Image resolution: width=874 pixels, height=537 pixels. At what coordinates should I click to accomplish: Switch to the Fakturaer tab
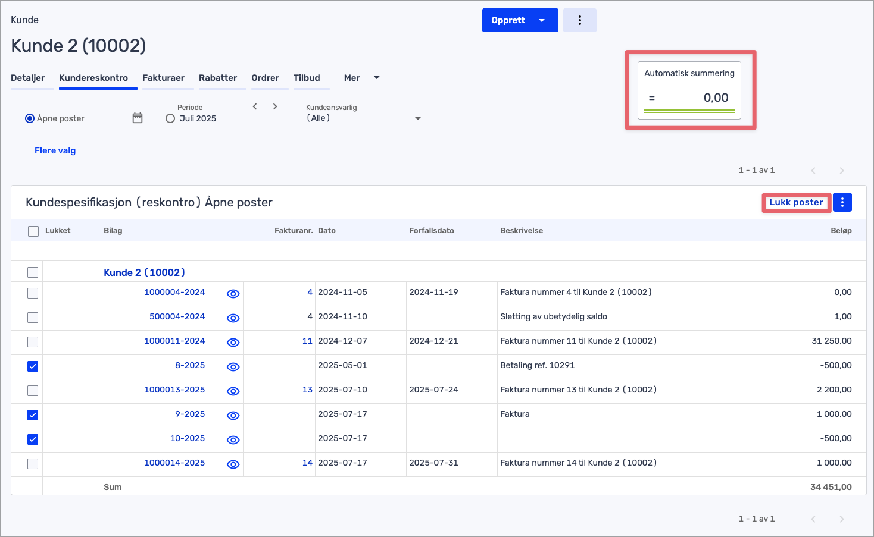tap(163, 78)
